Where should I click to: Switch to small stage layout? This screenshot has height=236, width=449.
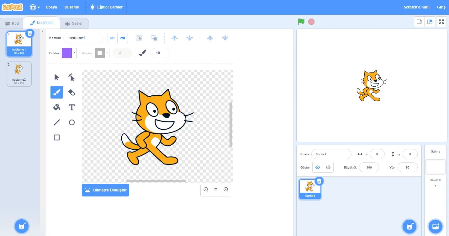tap(420, 22)
